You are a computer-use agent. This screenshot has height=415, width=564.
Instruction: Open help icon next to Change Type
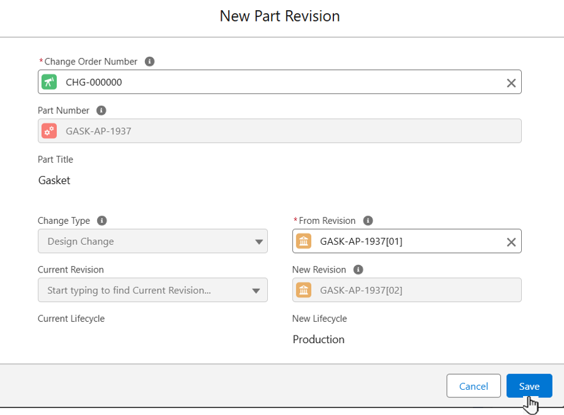[x=101, y=221]
